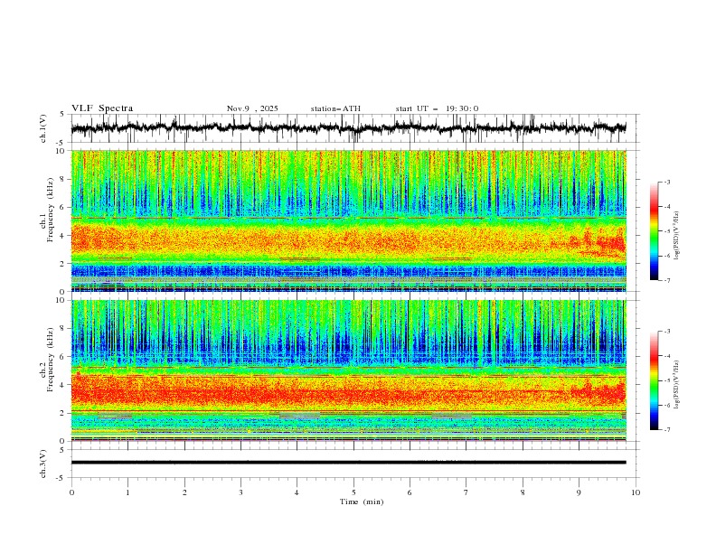
Task: Click the ch.3 flat black waveform trace
Action: pyautogui.click(x=349, y=463)
